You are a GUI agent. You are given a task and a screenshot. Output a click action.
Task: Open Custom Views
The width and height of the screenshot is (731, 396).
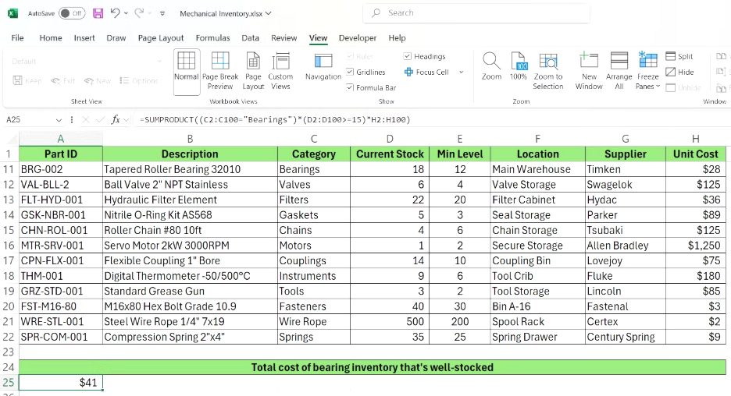[x=280, y=72]
